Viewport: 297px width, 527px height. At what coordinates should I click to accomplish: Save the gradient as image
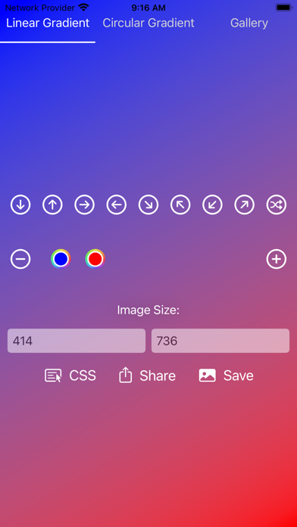click(x=226, y=376)
